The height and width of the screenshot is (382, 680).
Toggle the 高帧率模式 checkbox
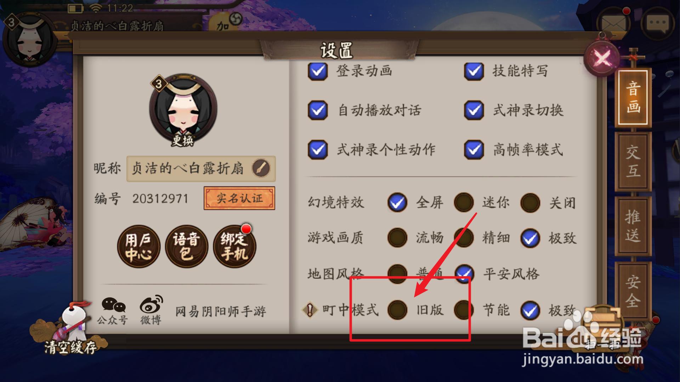474,150
